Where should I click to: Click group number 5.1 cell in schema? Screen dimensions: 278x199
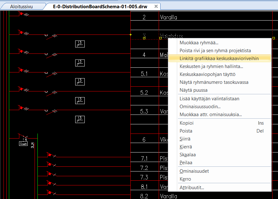click(x=144, y=74)
